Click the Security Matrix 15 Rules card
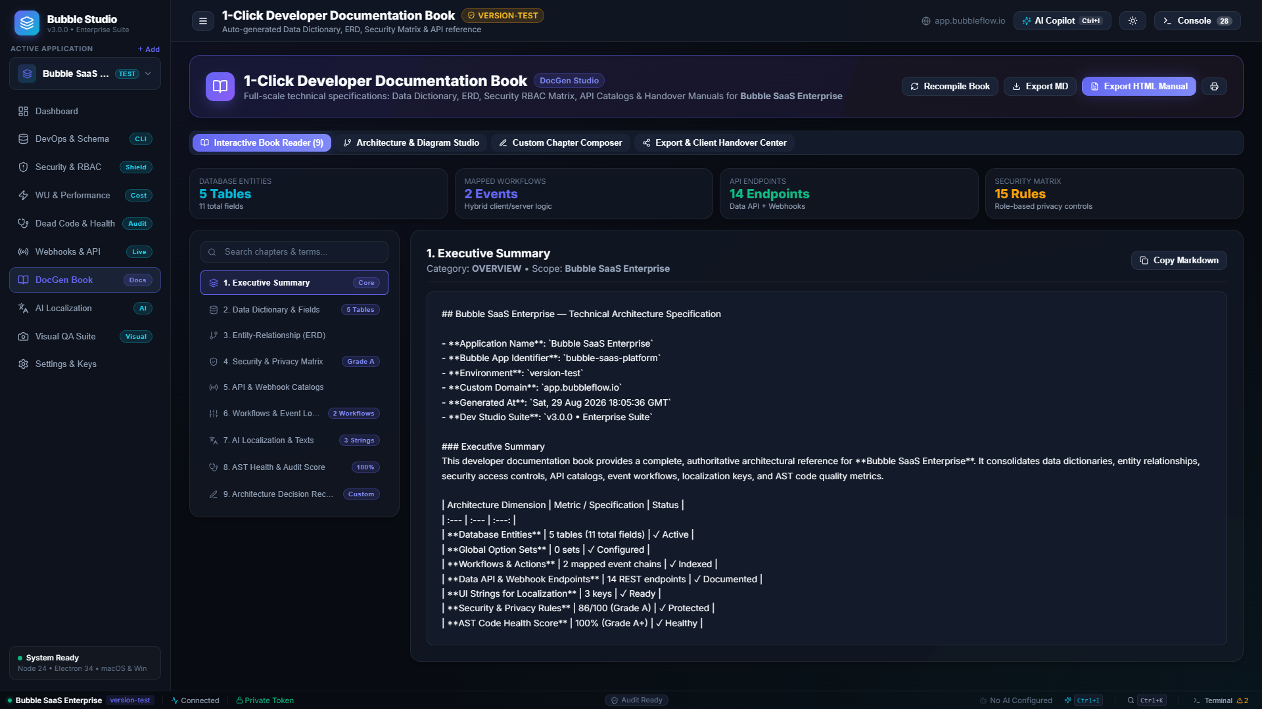 point(1114,194)
